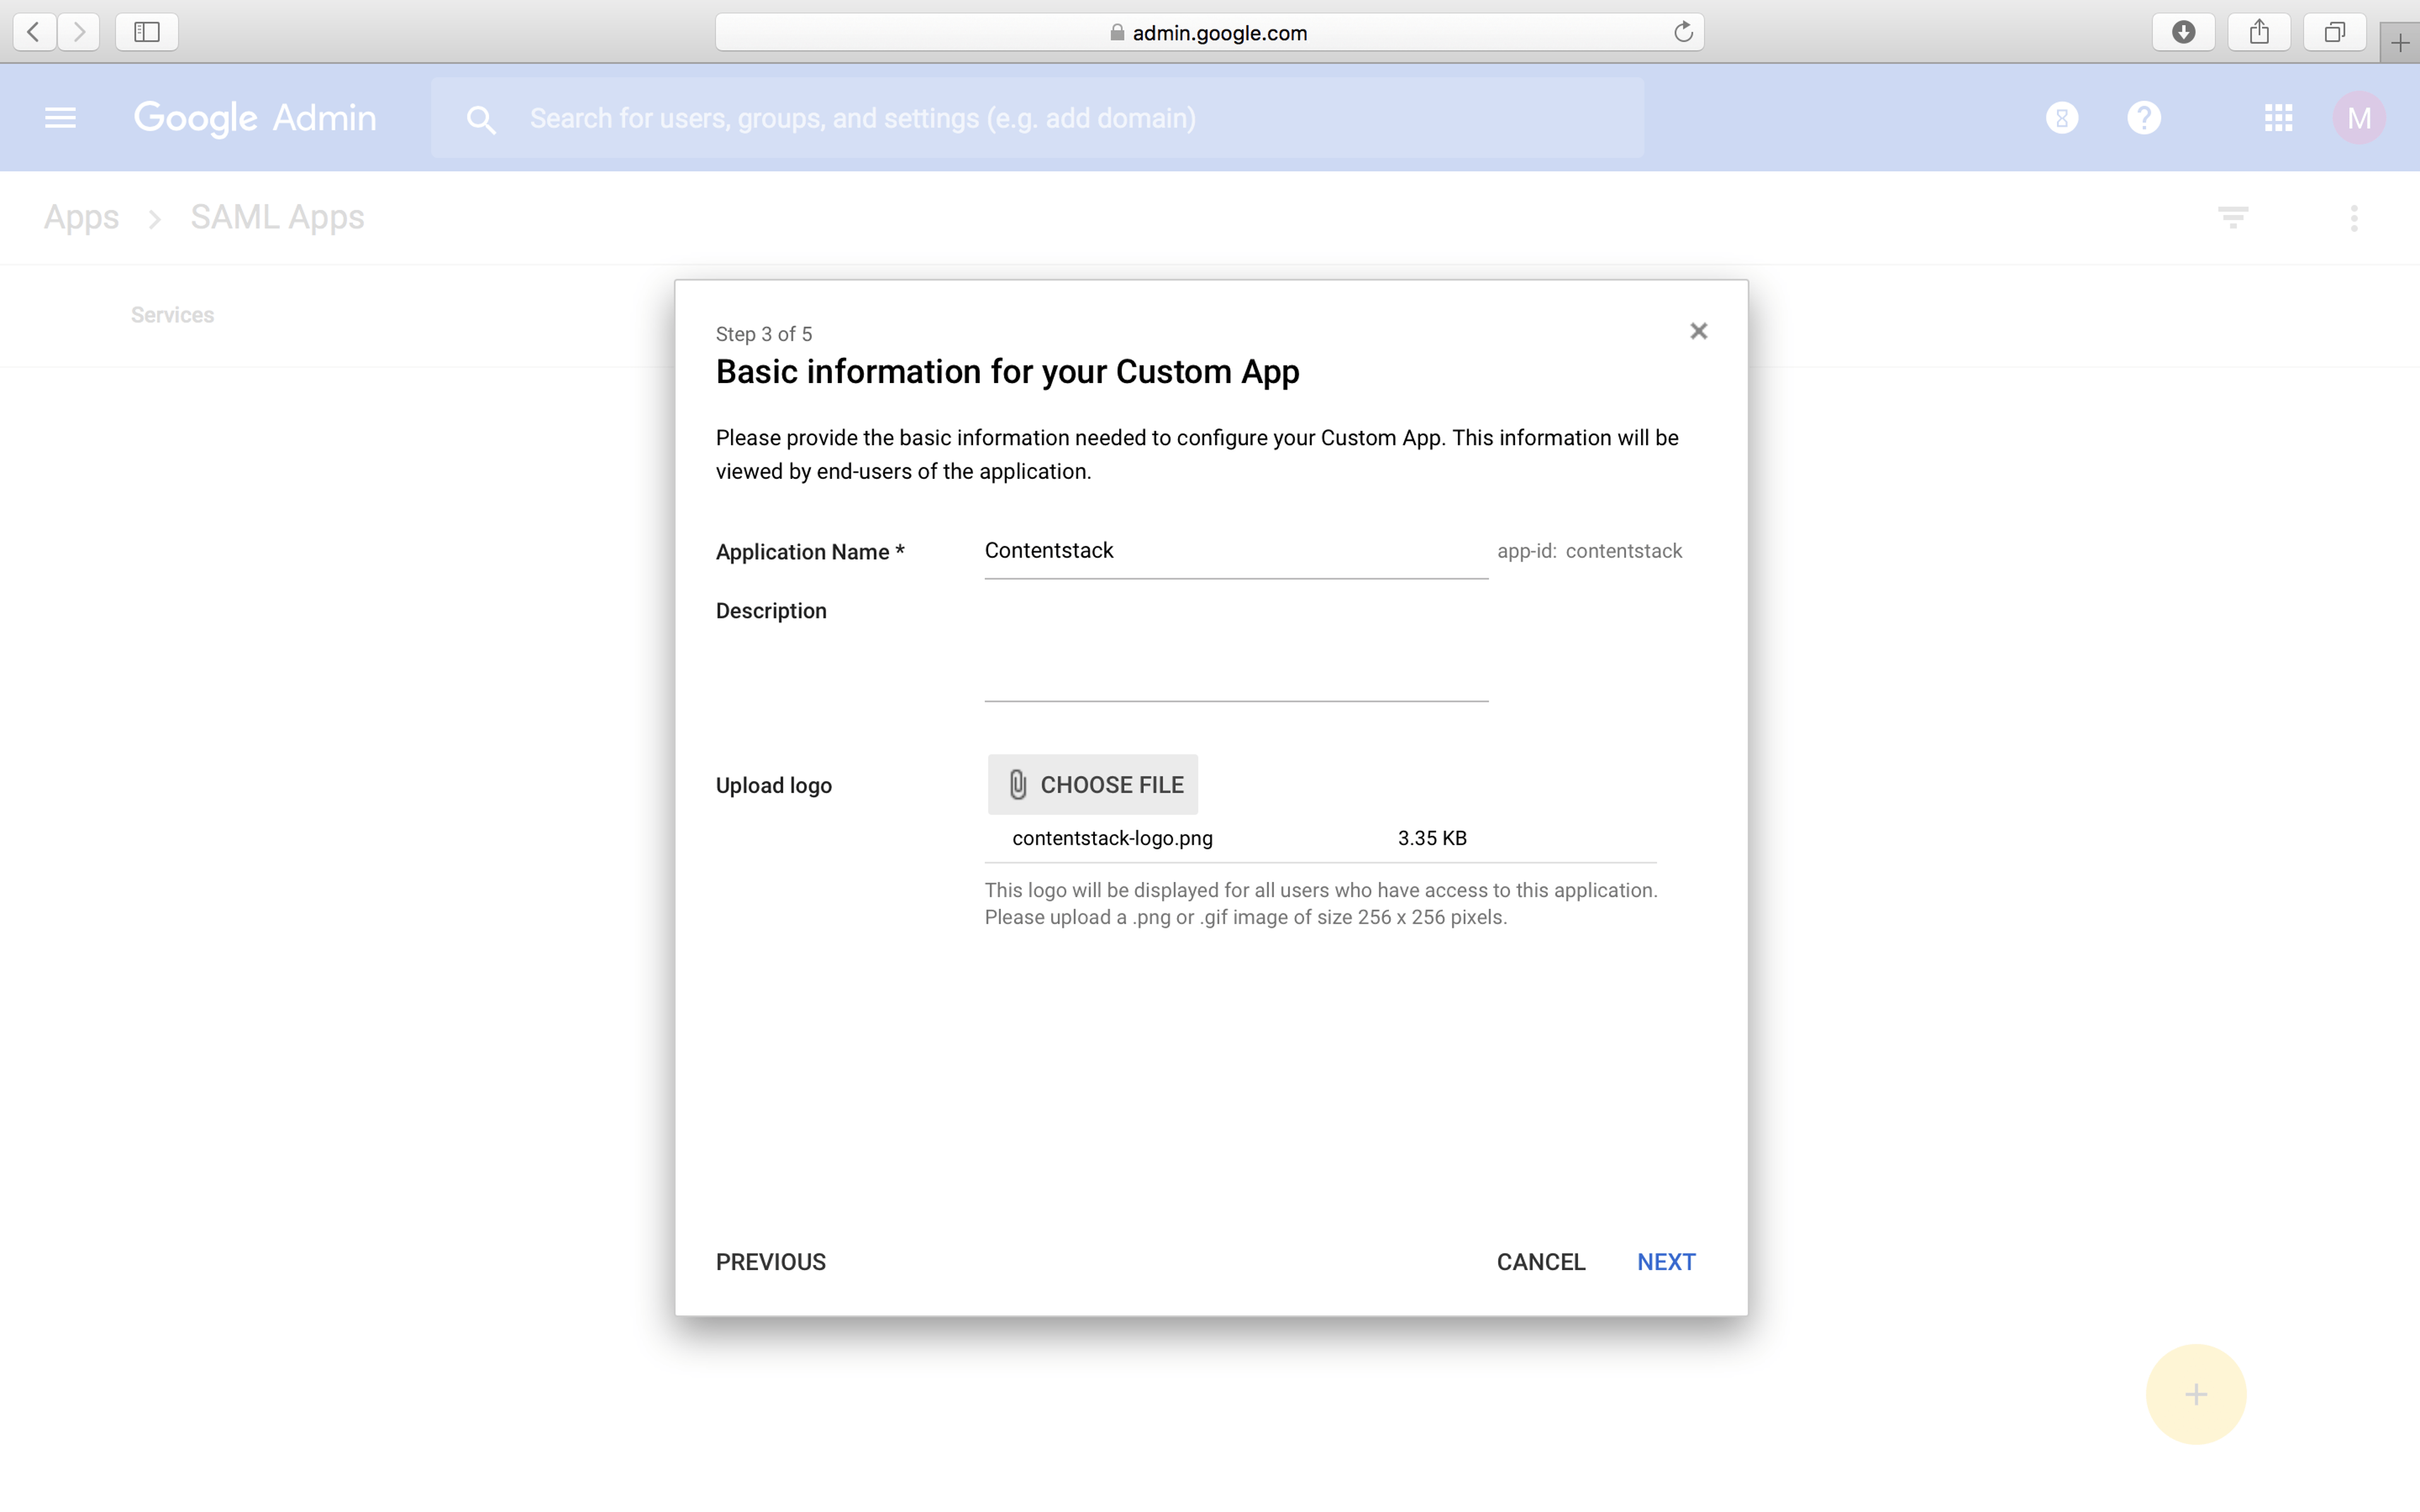The width and height of the screenshot is (2420, 1512).
Task: Edit the Application Name field
Action: (1236, 551)
